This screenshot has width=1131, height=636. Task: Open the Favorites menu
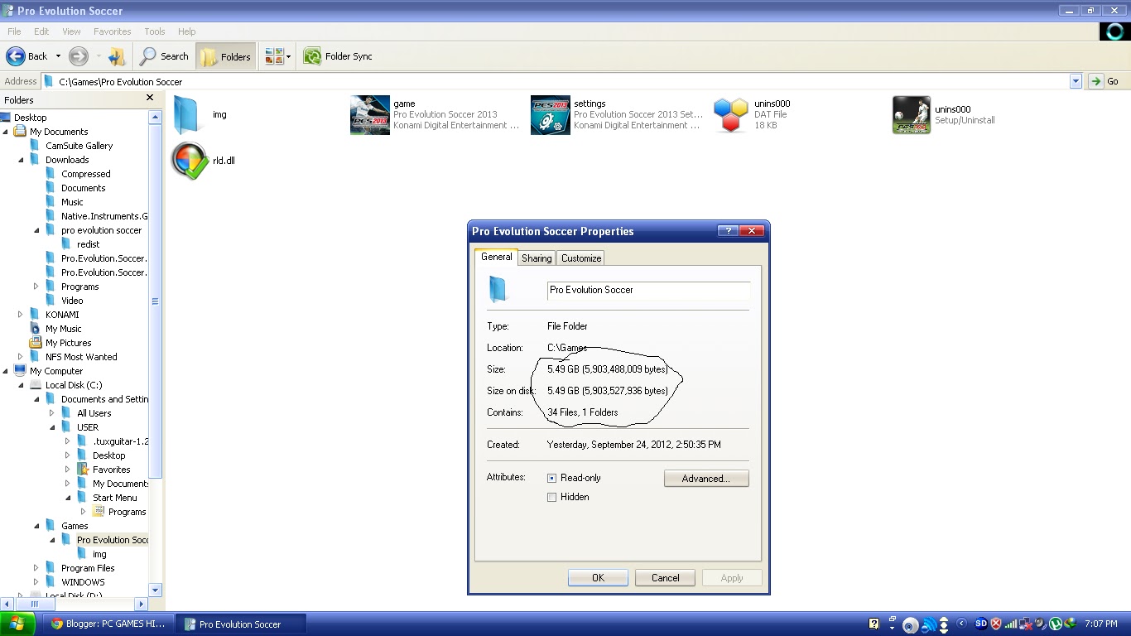(x=112, y=31)
